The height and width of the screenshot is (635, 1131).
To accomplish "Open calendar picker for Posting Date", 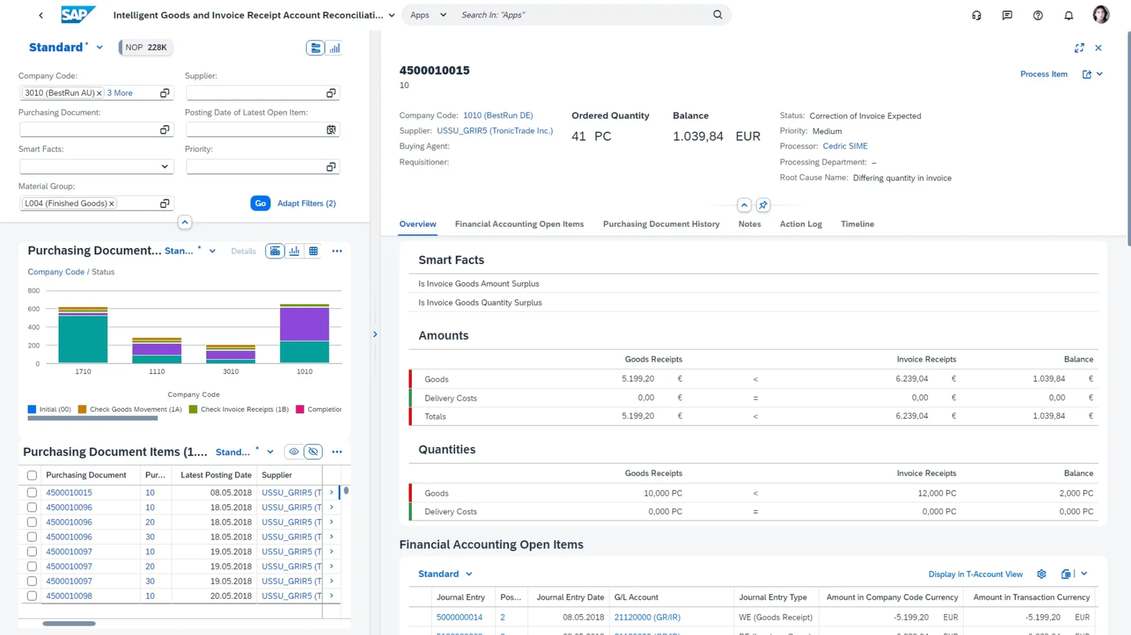I will (331, 130).
